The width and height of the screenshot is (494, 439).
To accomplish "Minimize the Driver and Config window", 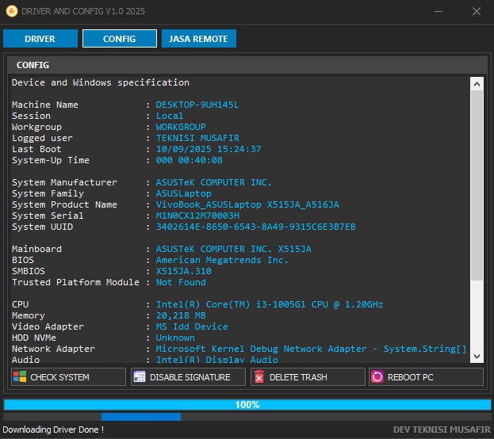I will coord(438,11).
